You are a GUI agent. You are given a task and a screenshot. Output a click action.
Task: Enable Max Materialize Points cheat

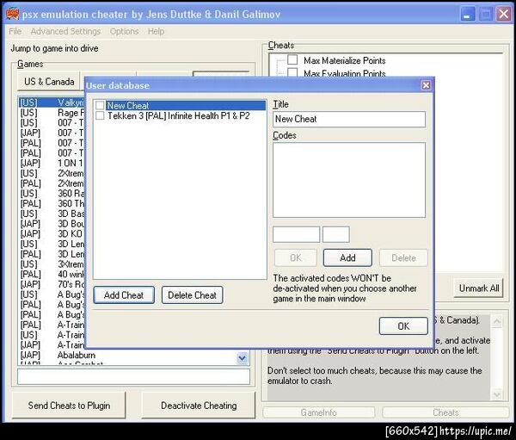(x=292, y=60)
